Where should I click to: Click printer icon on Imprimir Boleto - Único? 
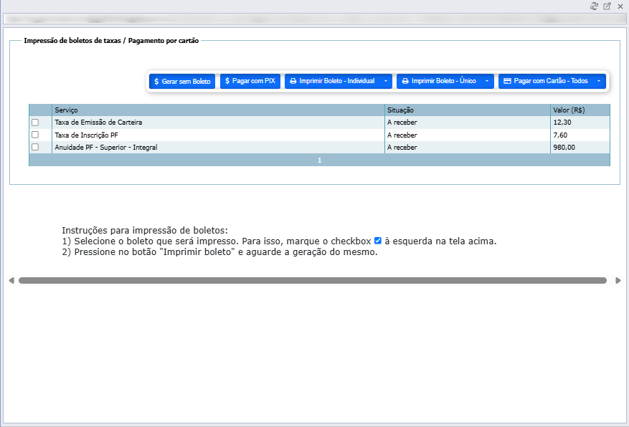(405, 81)
